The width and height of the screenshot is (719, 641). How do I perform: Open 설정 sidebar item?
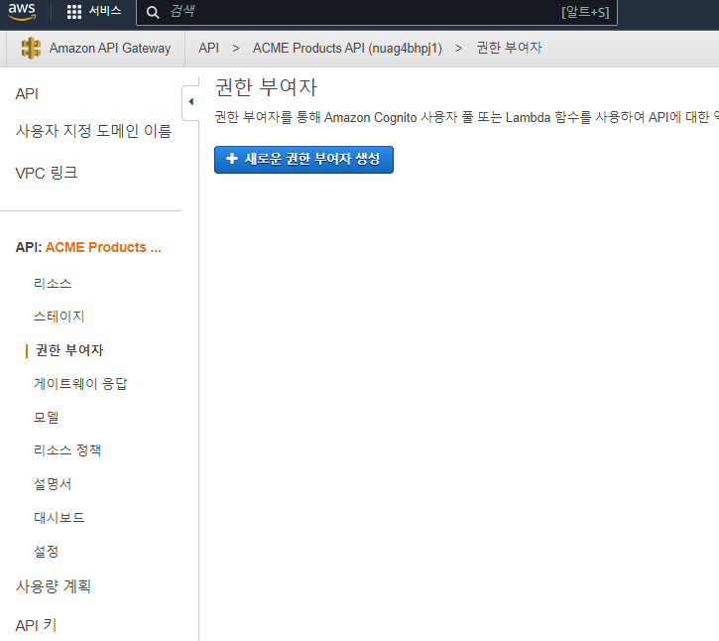(x=46, y=551)
